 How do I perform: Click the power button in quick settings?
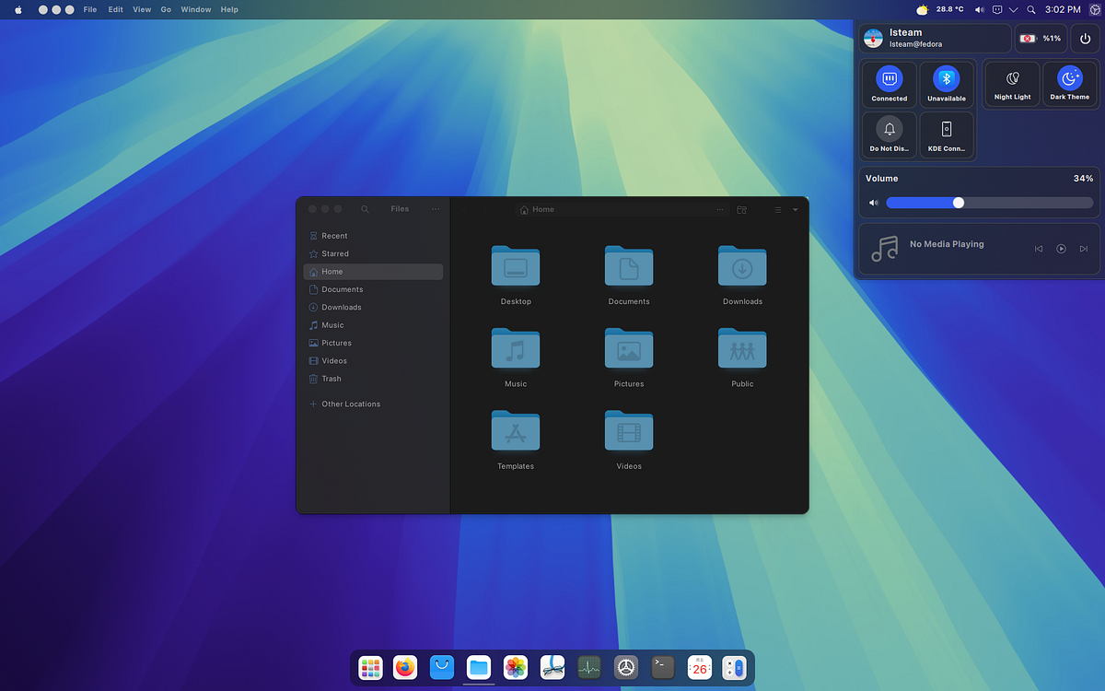[x=1084, y=39]
